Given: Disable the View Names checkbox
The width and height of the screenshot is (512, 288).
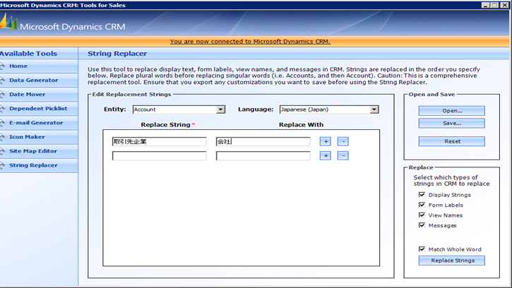Looking at the screenshot, I should tap(422, 215).
